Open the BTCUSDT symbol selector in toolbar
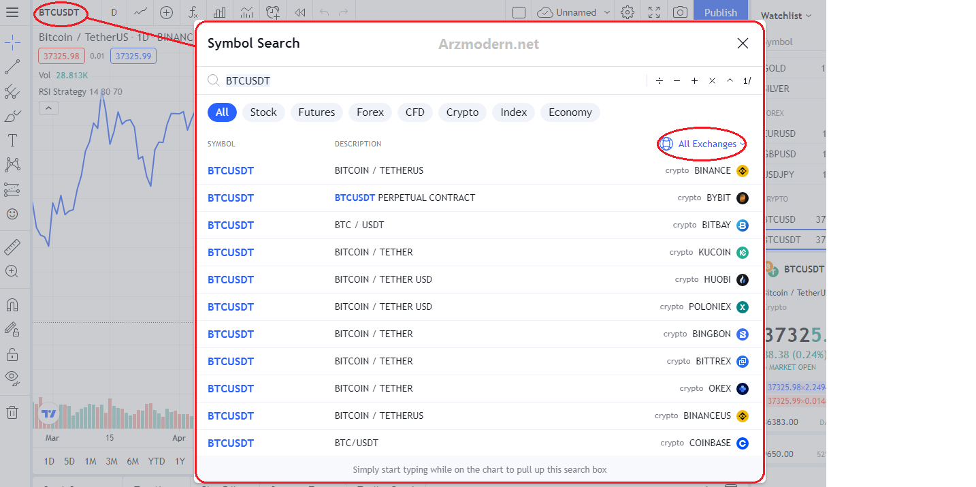 (x=59, y=12)
